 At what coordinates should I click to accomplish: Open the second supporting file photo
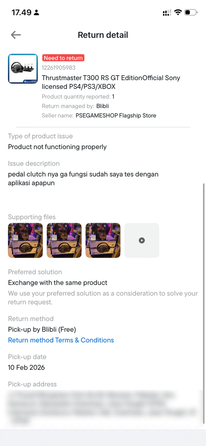point(64,240)
